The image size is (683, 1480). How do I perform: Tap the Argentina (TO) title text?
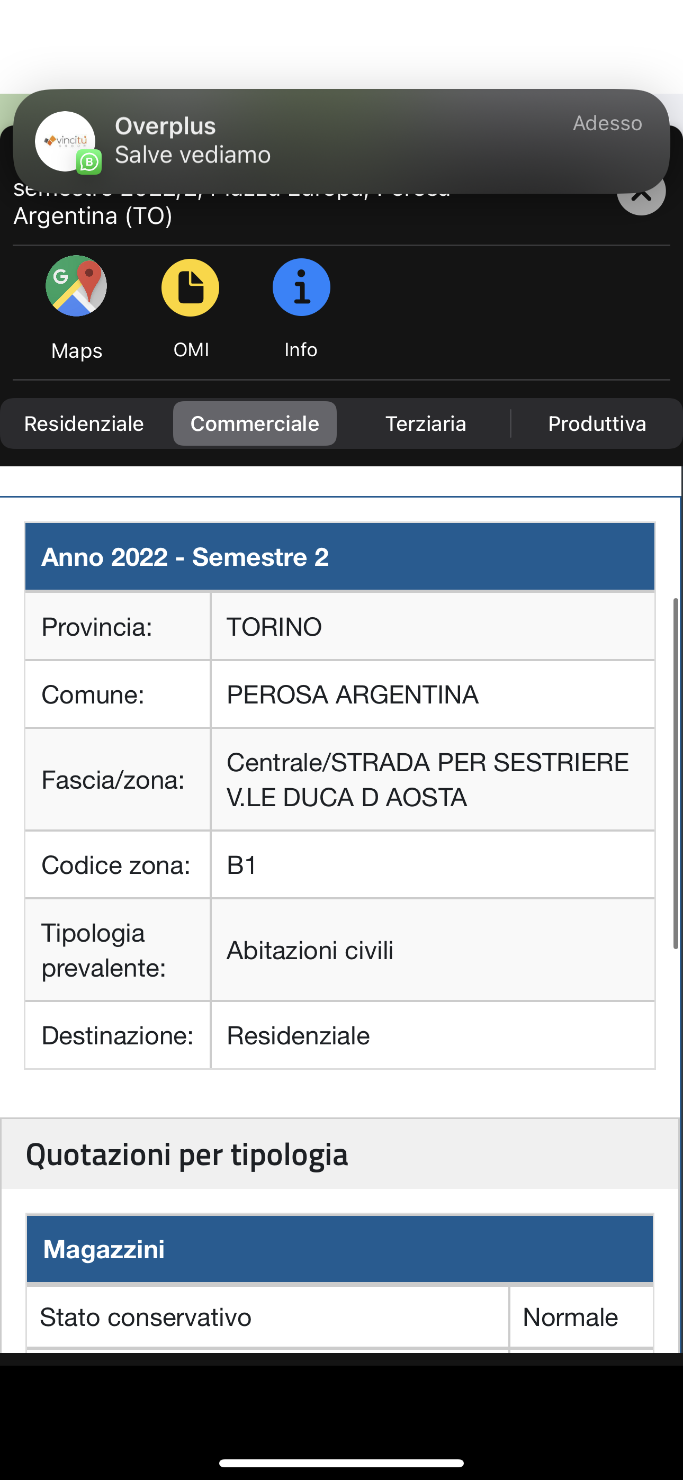93,216
